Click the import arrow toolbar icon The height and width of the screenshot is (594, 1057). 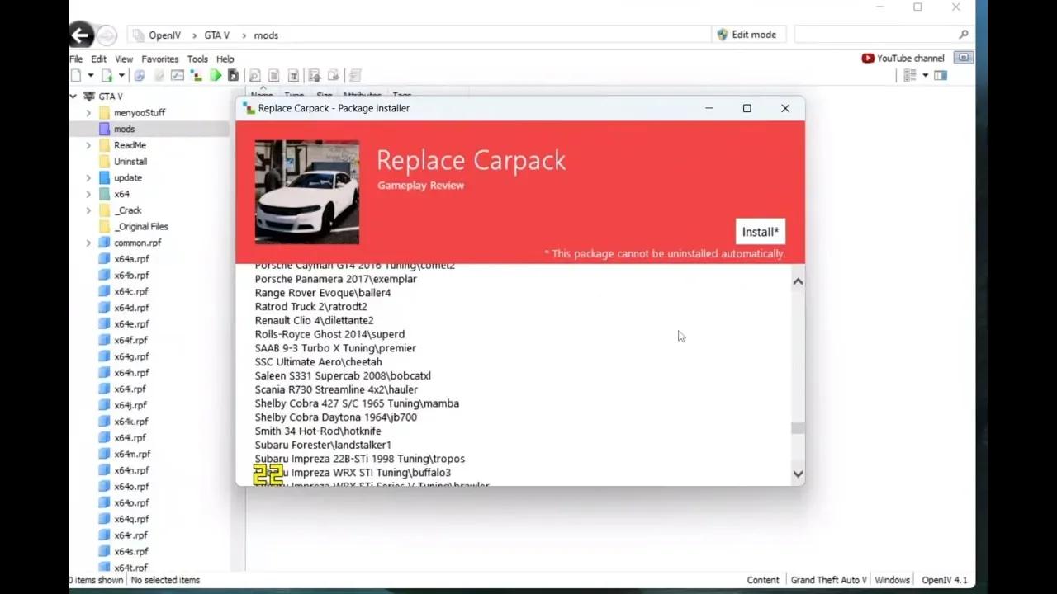point(315,75)
